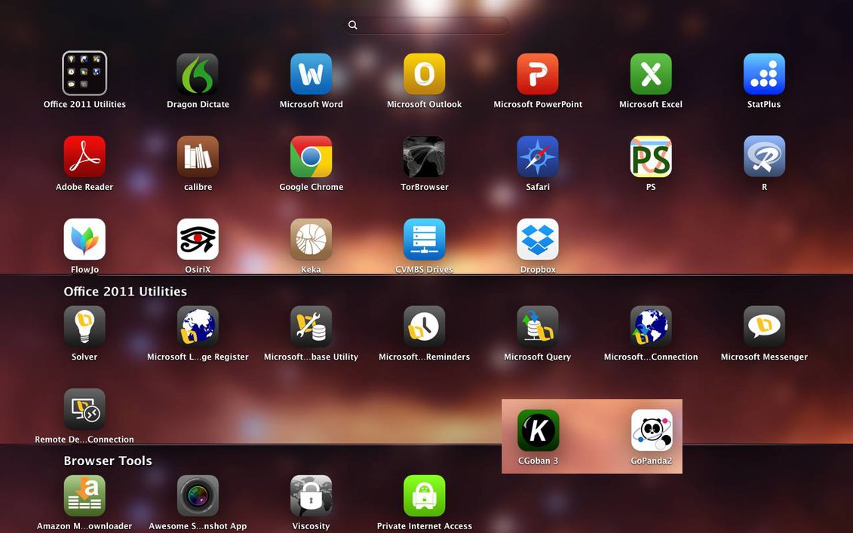Click the 'Browser Tools' folder title

pos(108,461)
